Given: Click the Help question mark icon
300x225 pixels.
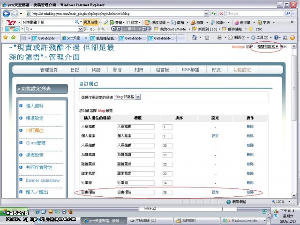Looking at the screenshot, I should [276, 37].
